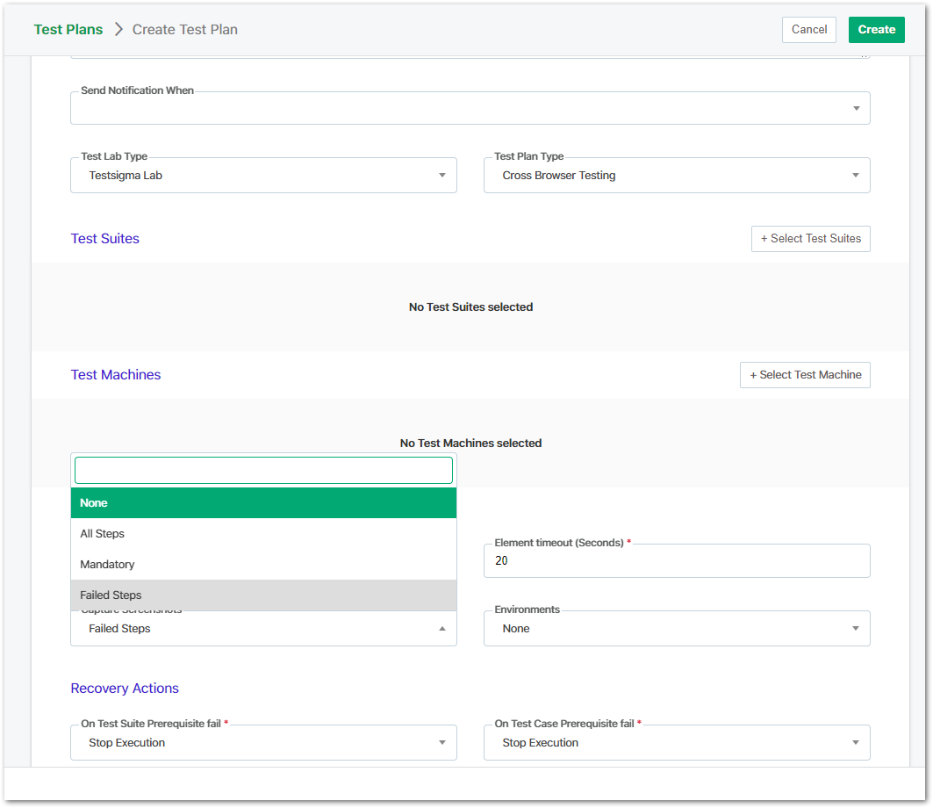
Task: Click the Element timeout input field
Action: (677, 560)
